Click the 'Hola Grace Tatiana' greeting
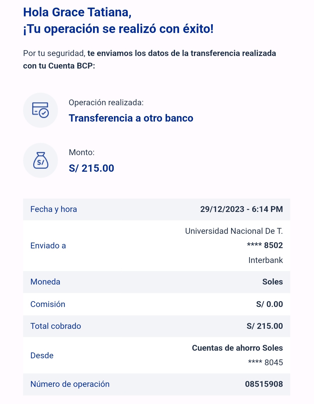Viewport: 314px width, 404px height. [77, 12]
